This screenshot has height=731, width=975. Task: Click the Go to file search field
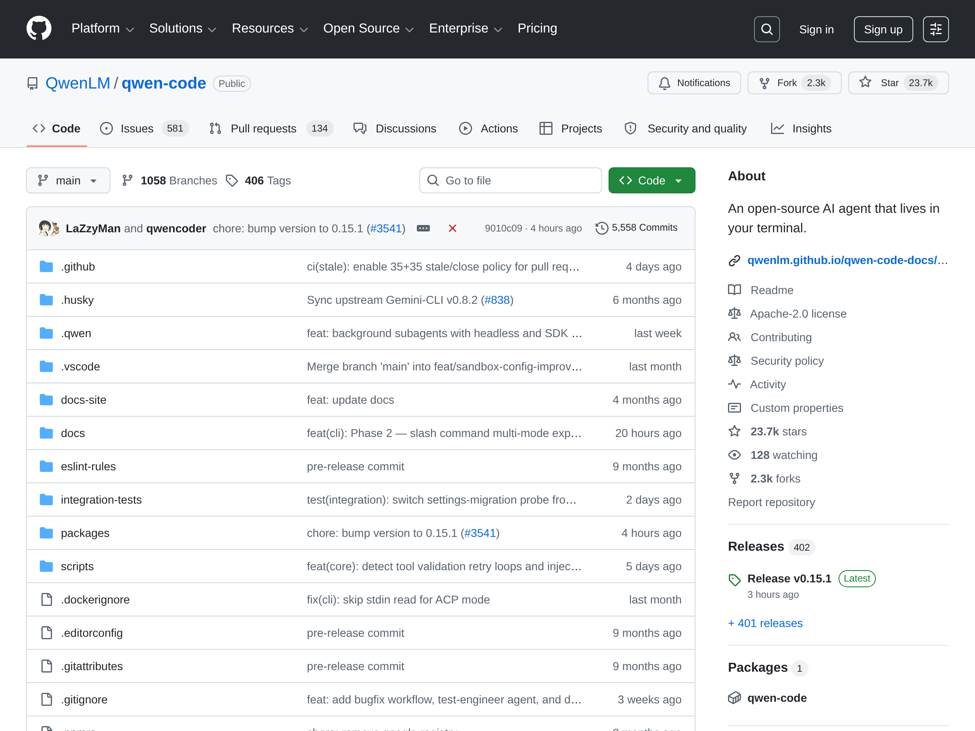[x=510, y=181]
